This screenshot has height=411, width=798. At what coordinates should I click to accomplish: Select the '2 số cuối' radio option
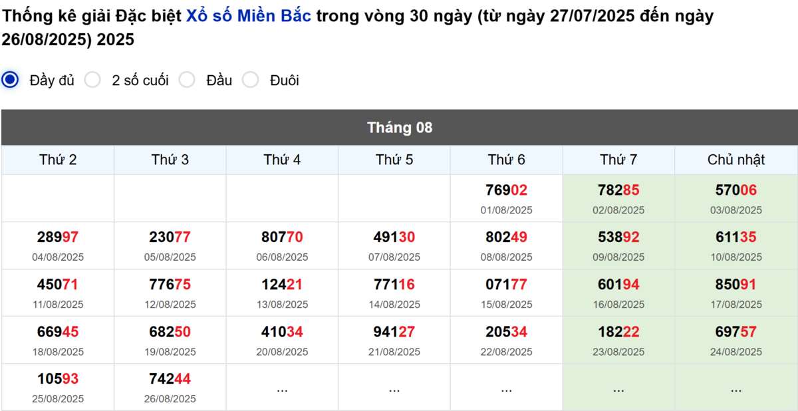tap(92, 80)
